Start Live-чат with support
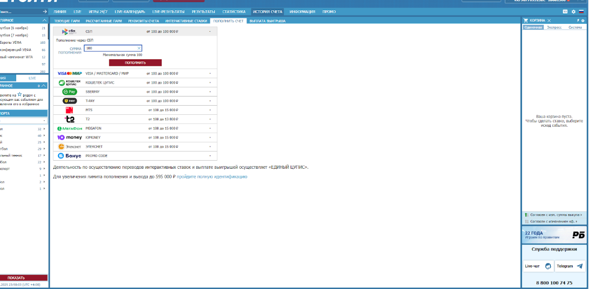Viewport: 589px width, 289px height. click(538, 266)
